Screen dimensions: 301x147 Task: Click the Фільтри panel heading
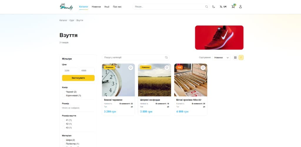67,59
